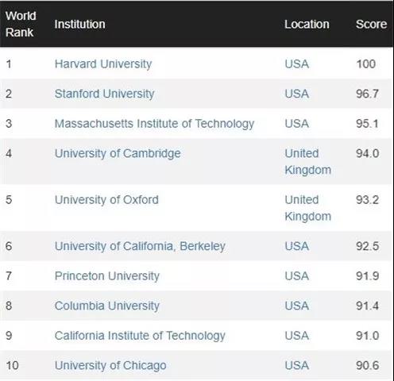Click California Institute of Technology link
This screenshot has width=394, height=381.
click(140, 336)
